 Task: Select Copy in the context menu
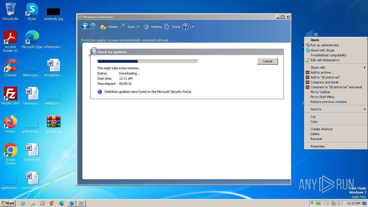[336, 122]
